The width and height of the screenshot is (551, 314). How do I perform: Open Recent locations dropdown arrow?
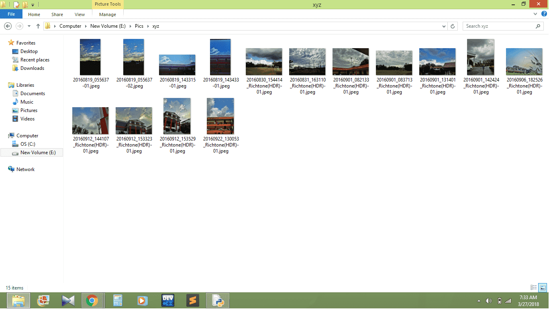(29, 26)
